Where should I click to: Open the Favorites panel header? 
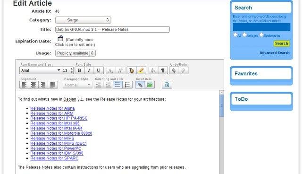pos(261,73)
